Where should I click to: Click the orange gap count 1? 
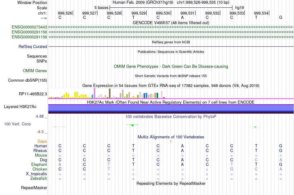pyautogui.click(x=171, y=141)
